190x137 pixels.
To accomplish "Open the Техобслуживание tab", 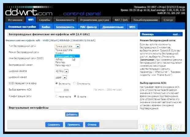I will tap(146, 20).
